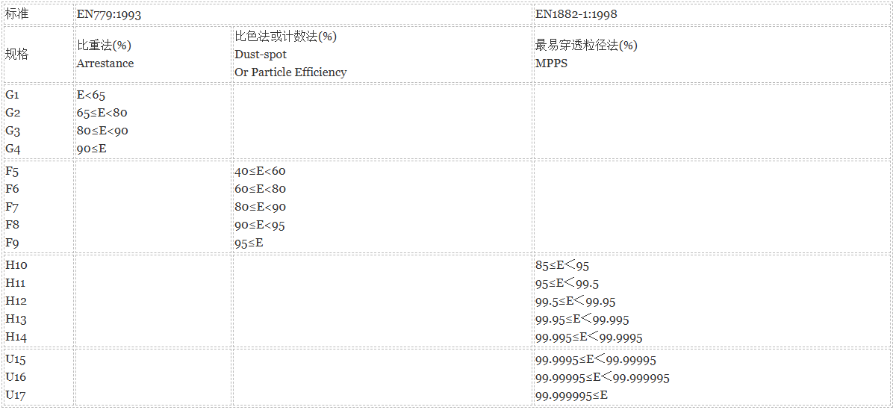Image resolution: width=896 pixels, height=410 pixels.
Task: Select the G1 grade row label
Action: 13,95
